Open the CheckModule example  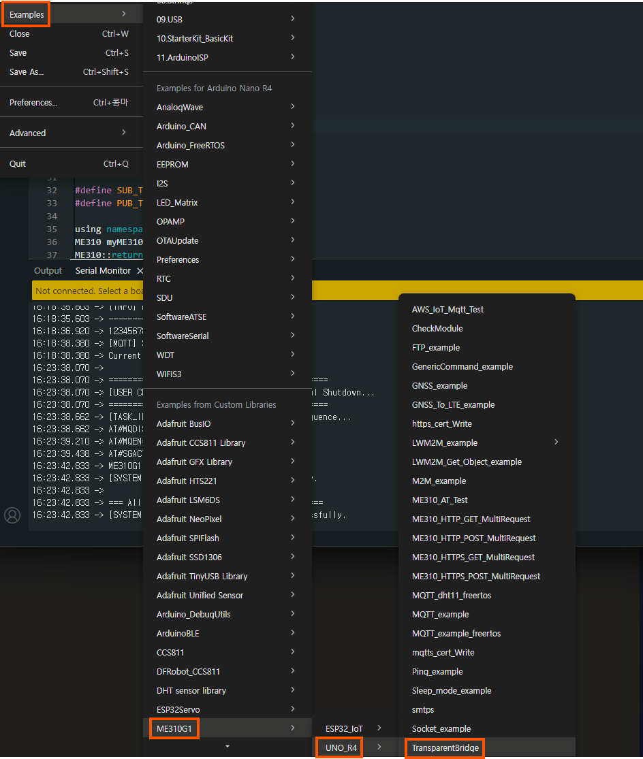click(x=486, y=328)
